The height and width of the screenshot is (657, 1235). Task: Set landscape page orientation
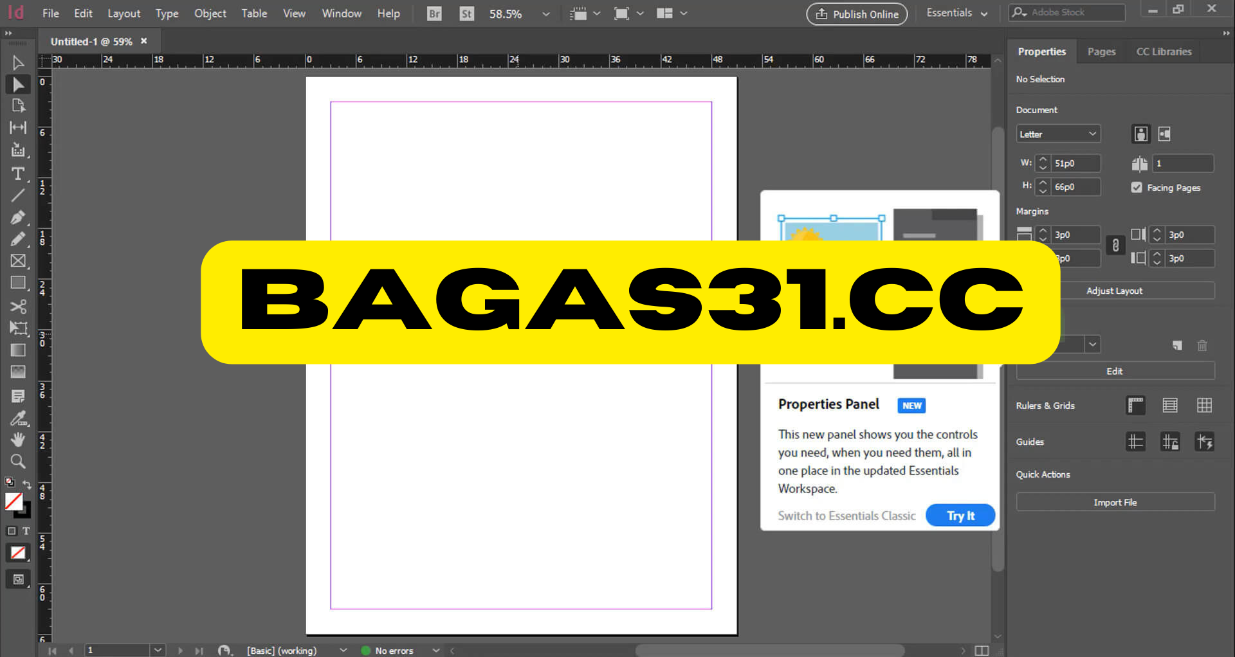coord(1164,134)
